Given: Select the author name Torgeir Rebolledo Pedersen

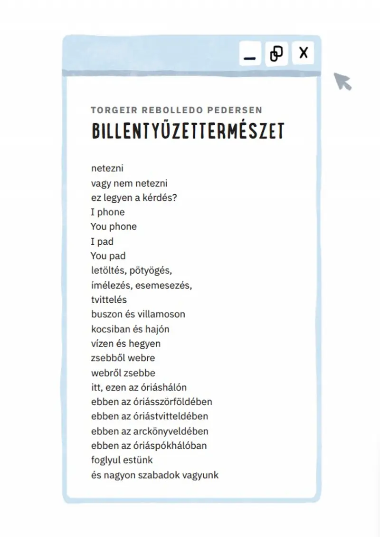Looking at the screenshot, I should [176, 110].
